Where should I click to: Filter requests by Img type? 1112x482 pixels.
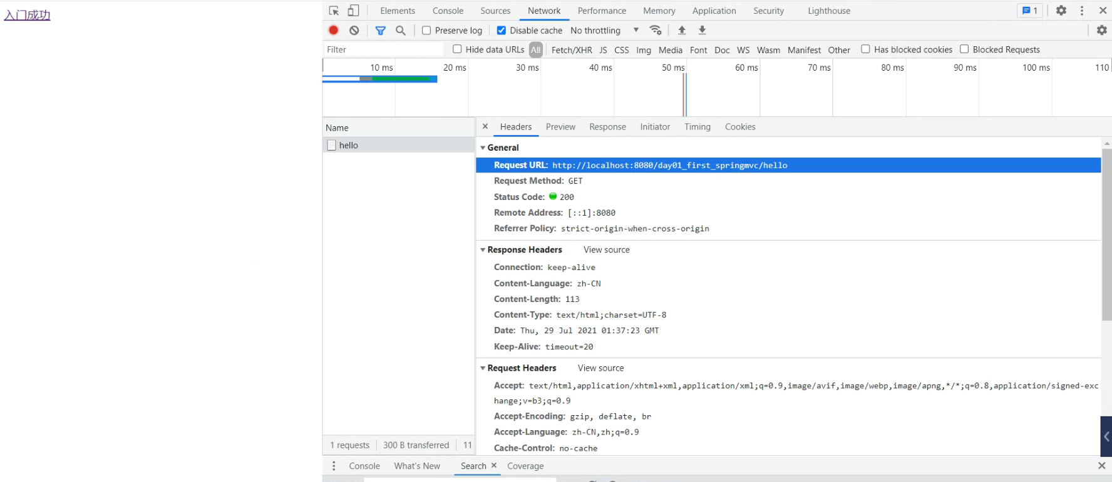pos(644,50)
